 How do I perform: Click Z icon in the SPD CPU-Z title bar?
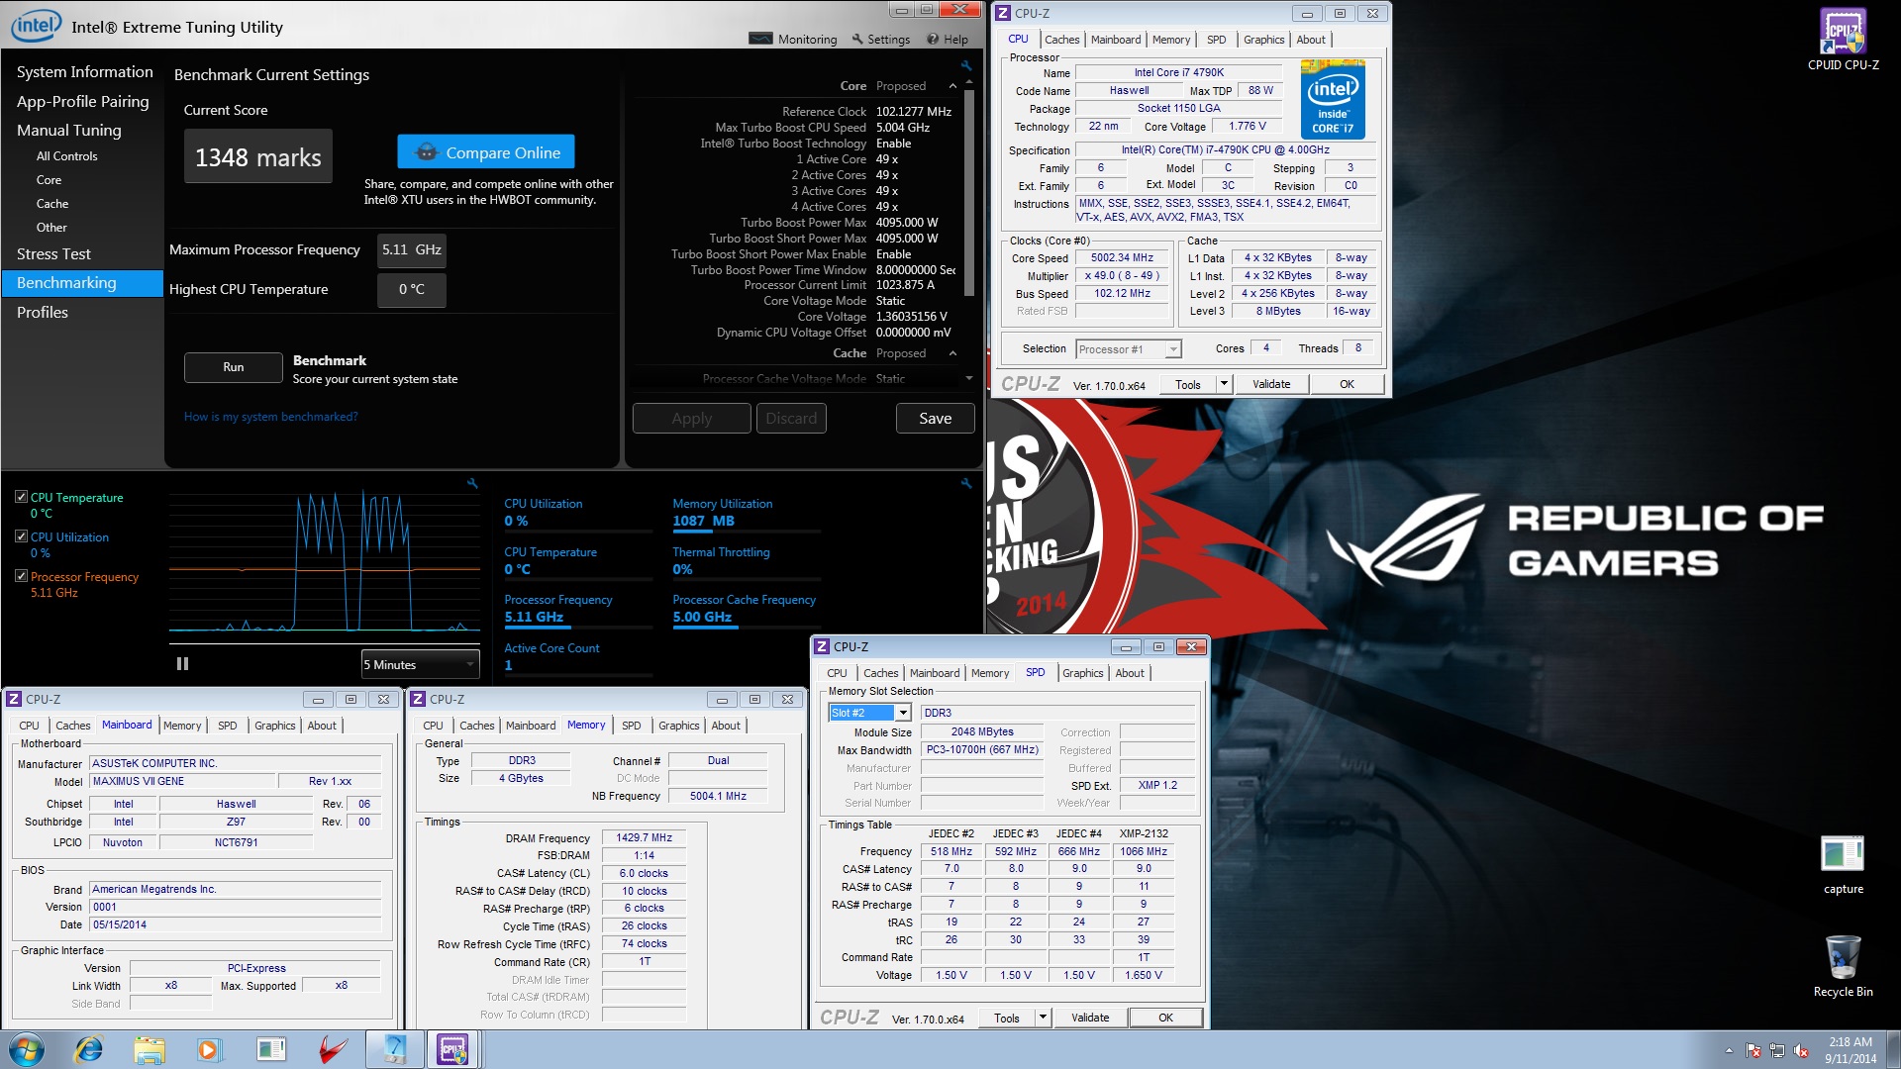[x=822, y=646]
